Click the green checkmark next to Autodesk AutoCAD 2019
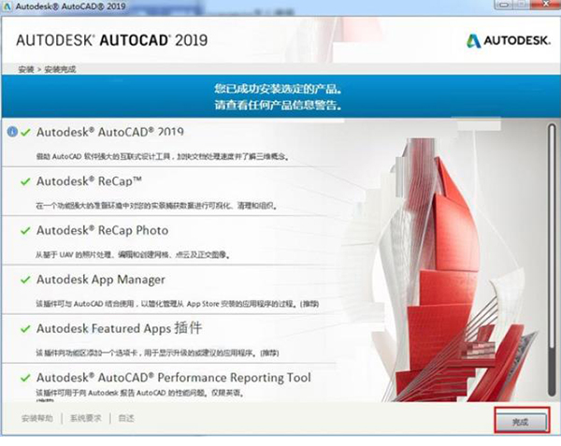The height and width of the screenshot is (446, 561). pos(25,133)
